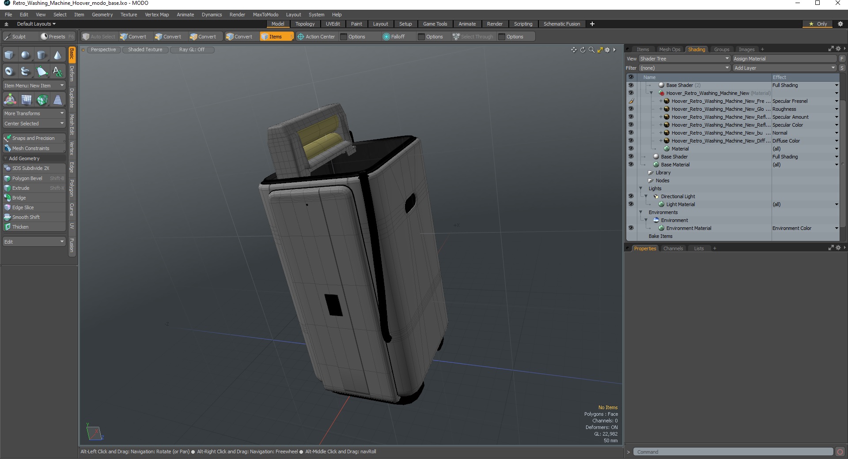Viewport: 848px width, 459px height.
Task: Toggle visibility of the Environment Material
Action: point(631,228)
